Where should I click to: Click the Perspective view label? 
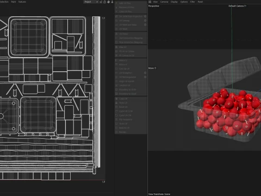tap(154, 6)
